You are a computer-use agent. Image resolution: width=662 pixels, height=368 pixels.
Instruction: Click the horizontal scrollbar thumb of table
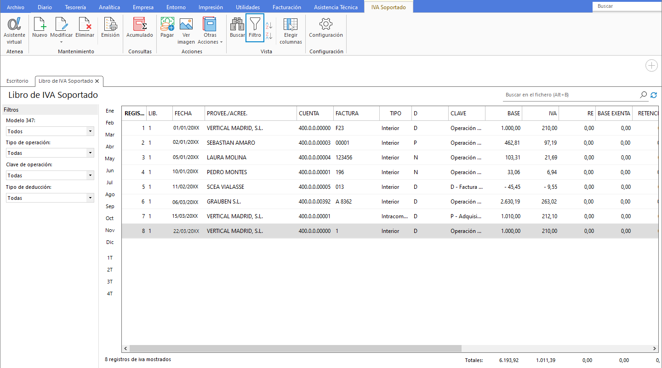[296, 349]
